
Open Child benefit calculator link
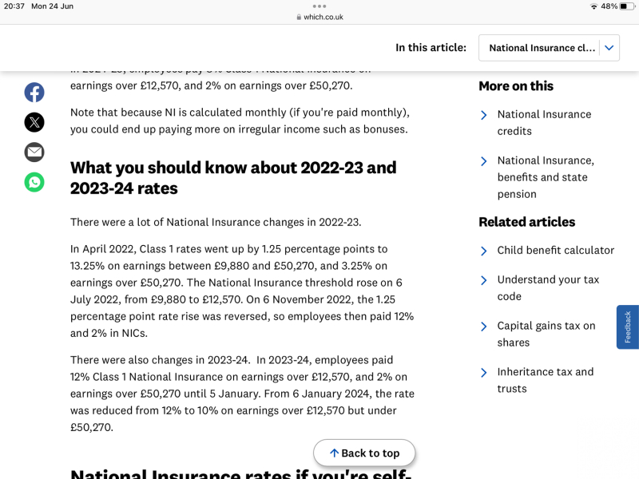point(555,250)
